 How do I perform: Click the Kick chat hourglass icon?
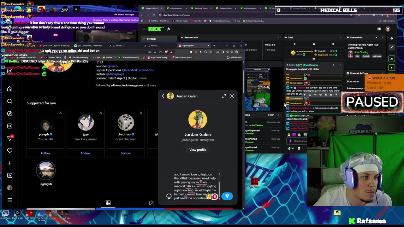[x=333, y=44]
